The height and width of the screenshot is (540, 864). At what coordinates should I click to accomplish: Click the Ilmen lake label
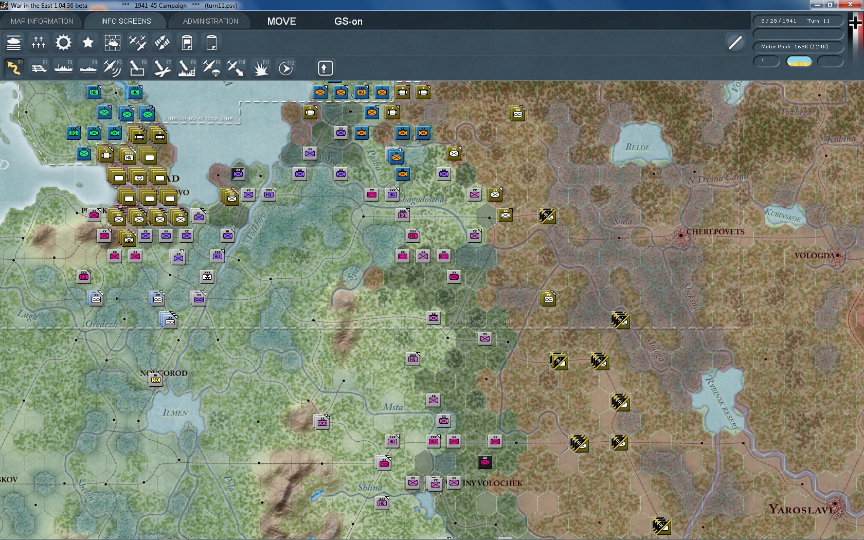pos(175,412)
